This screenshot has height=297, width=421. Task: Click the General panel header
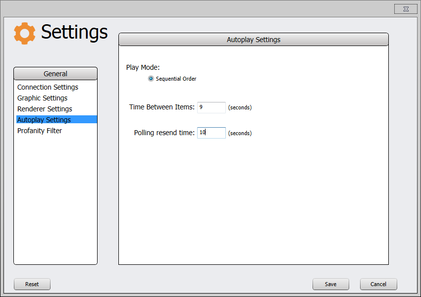coord(55,74)
